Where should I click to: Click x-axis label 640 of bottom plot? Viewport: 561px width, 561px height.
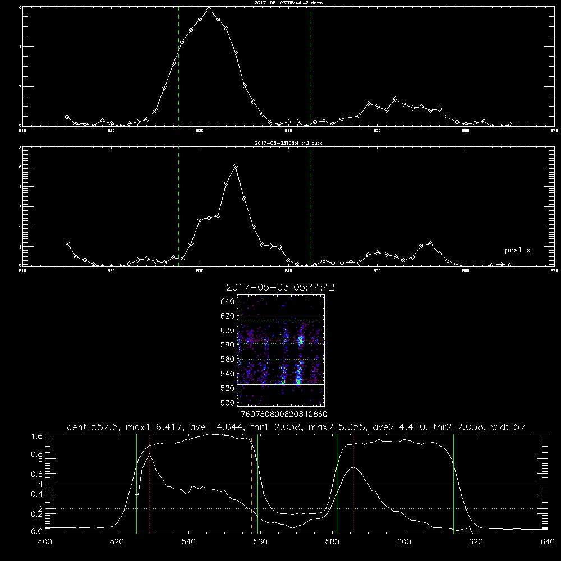point(548,542)
